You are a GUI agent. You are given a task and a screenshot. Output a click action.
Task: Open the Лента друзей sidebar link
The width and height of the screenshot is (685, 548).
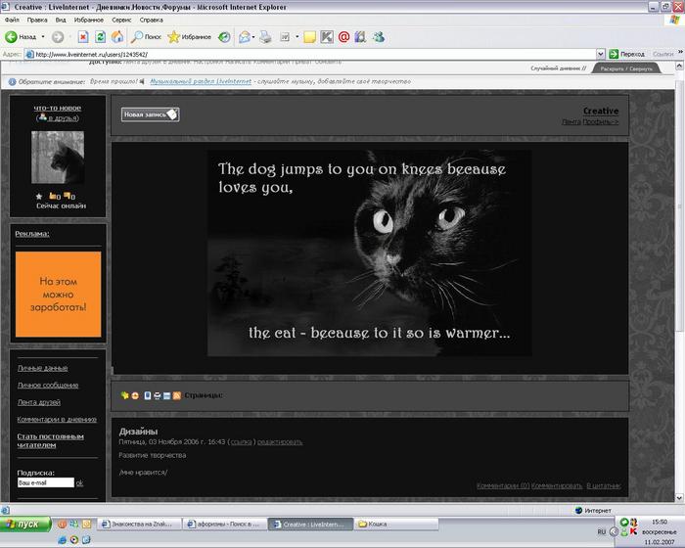(x=39, y=402)
